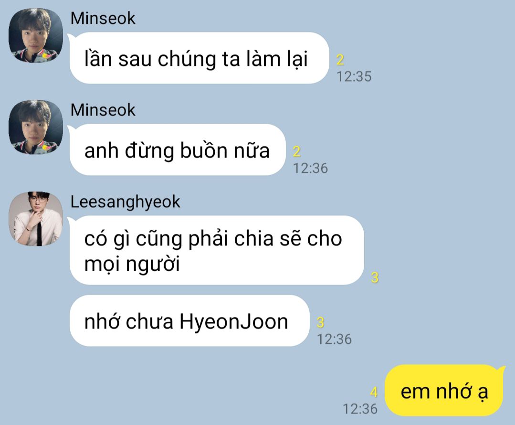Click the 12:36 timestamp beside 'em nhớ ạ'
The width and height of the screenshot is (515, 425).
coord(360,409)
